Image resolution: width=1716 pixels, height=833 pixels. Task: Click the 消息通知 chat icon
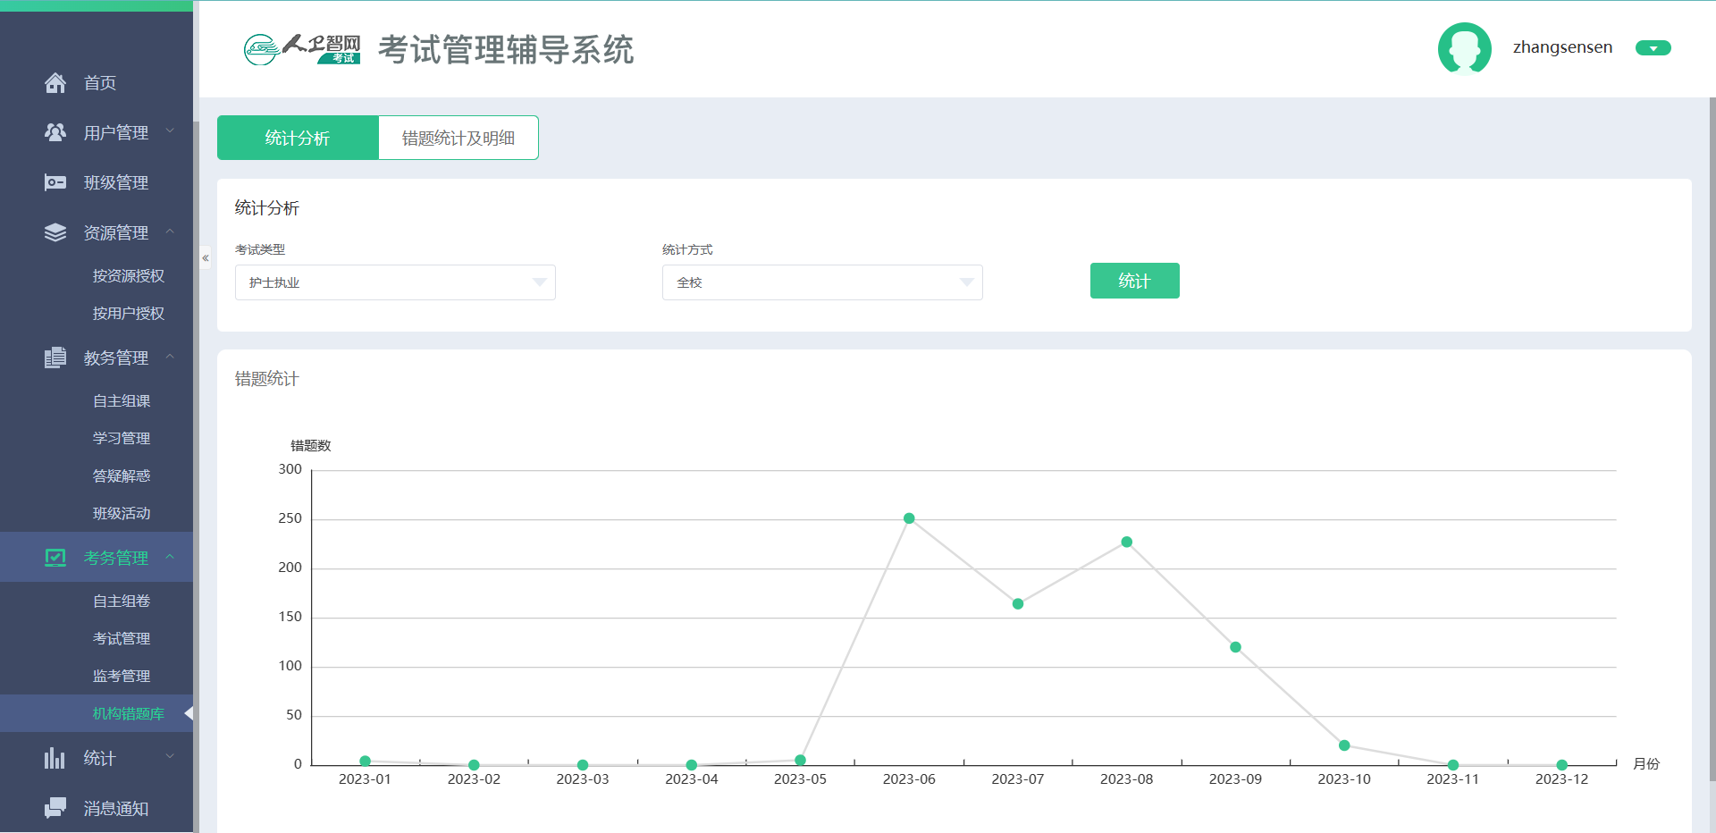[x=55, y=808]
